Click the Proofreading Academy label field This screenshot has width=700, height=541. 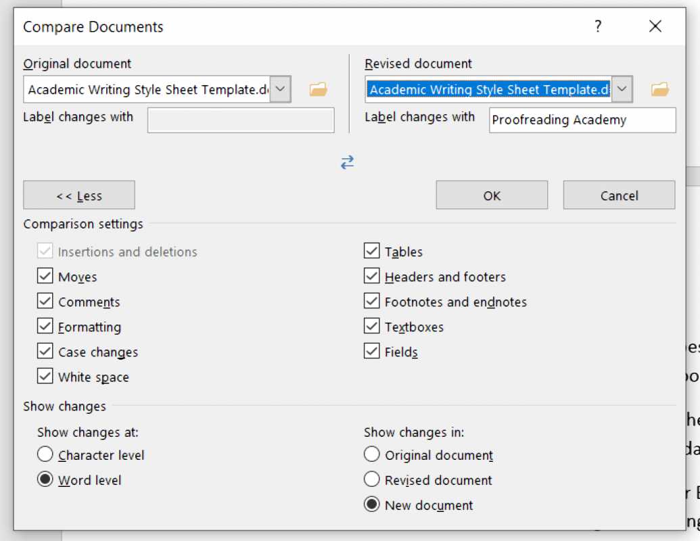tap(582, 120)
